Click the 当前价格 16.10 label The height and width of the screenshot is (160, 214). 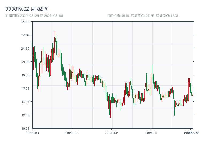(118, 16)
